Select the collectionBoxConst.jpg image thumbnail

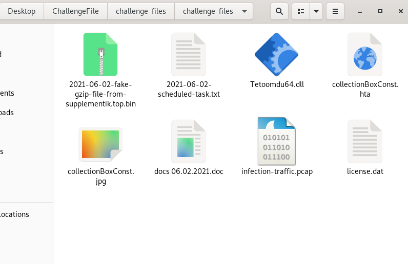[100, 143]
